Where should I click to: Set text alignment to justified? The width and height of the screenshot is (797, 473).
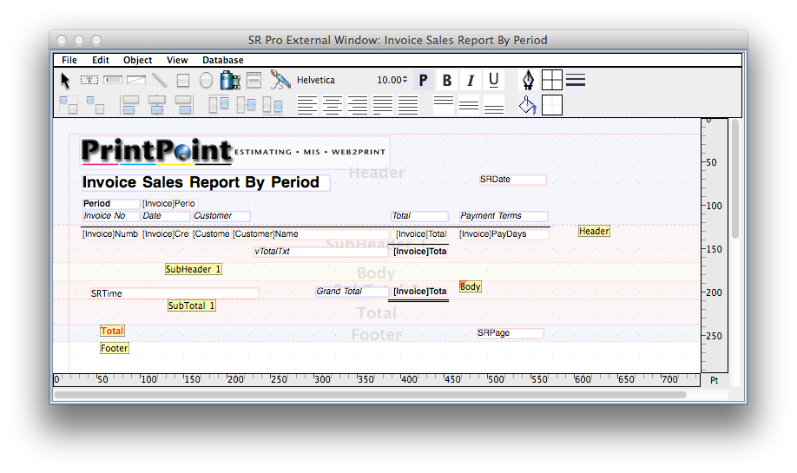[383, 105]
